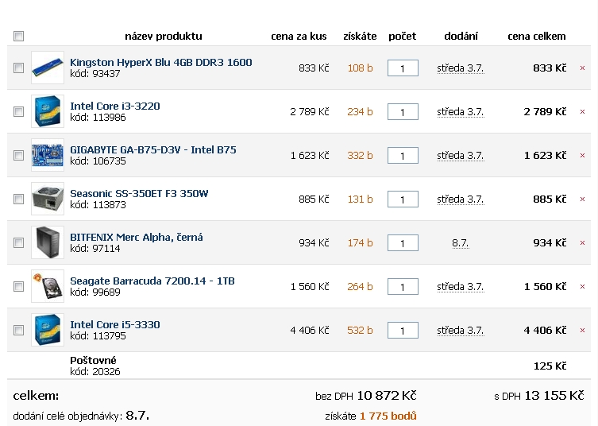Select the BITFENIX Merc Alpha checkbox

pos(19,242)
